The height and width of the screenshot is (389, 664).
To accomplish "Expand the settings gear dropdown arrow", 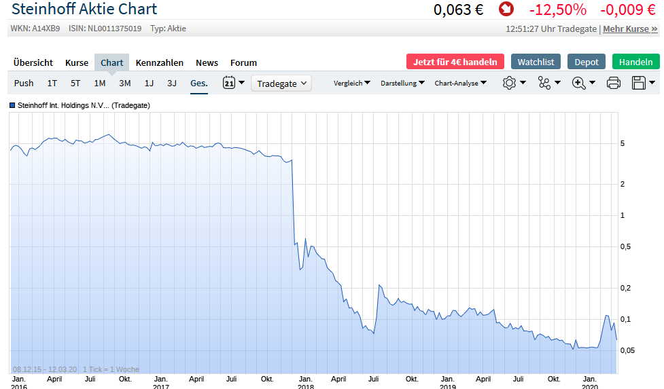I will (x=523, y=82).
